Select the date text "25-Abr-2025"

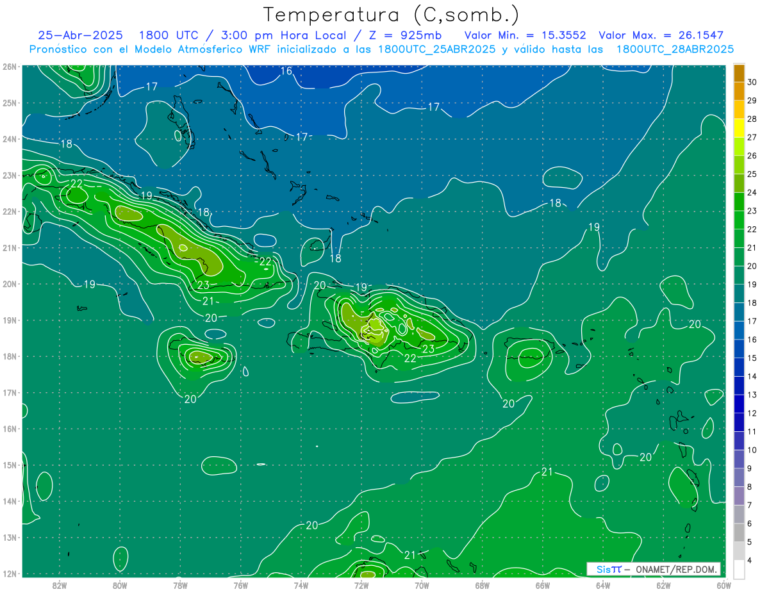point(80,35)
